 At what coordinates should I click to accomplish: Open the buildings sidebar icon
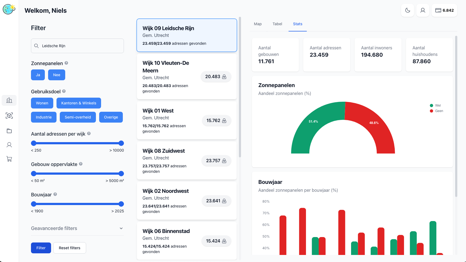[9, 100]
